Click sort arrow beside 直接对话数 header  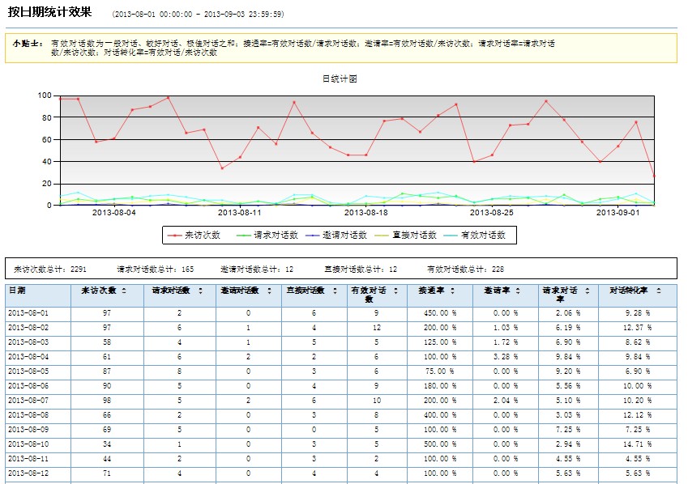[335, 290]
